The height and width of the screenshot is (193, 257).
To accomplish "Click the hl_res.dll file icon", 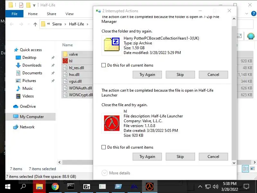I will [x=65, y=68].
